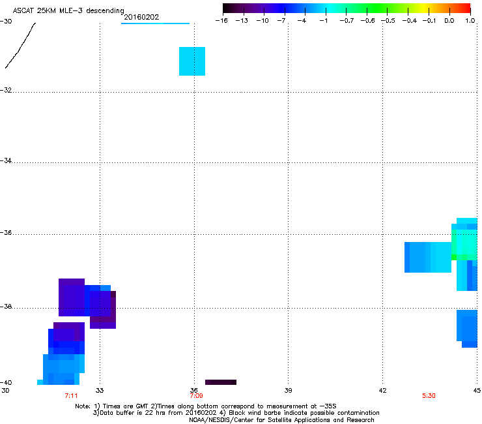Click the date label 20160202 at top
Image resolution: width=482 pixels, height=424 pixels.
pos(141,17)
